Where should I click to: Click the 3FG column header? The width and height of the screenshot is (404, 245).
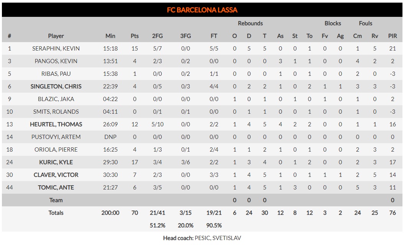coord(185,36)
